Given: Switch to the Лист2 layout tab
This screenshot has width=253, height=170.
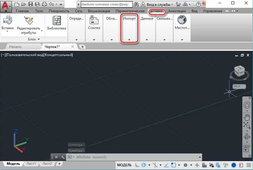Looking at the screenshot, I should [x=47, y=164].
